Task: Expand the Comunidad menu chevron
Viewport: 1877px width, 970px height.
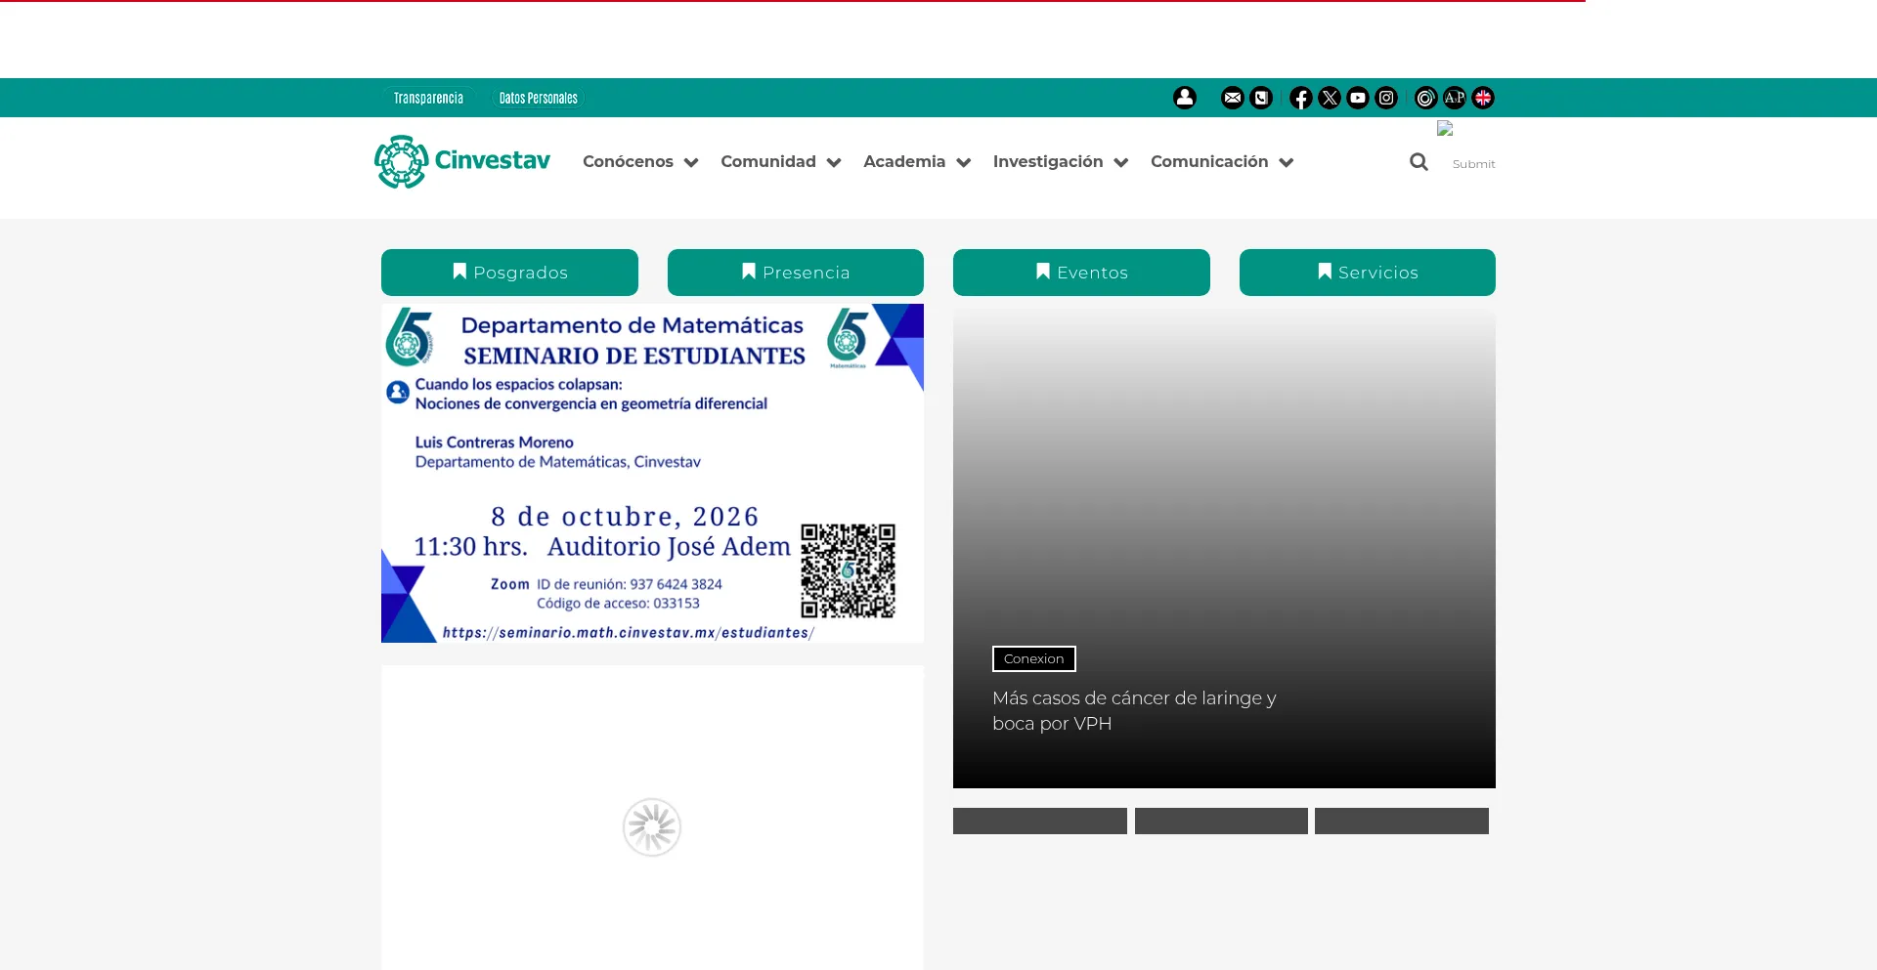Action: (834, 163)
